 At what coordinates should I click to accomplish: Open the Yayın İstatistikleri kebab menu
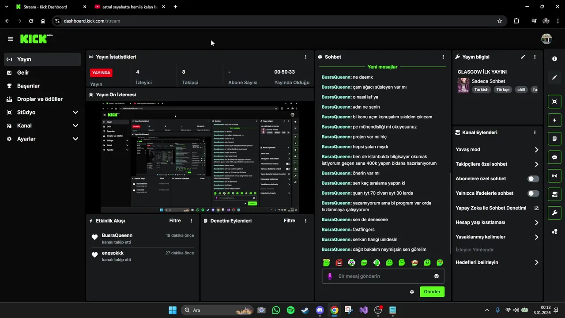point(305,57)
